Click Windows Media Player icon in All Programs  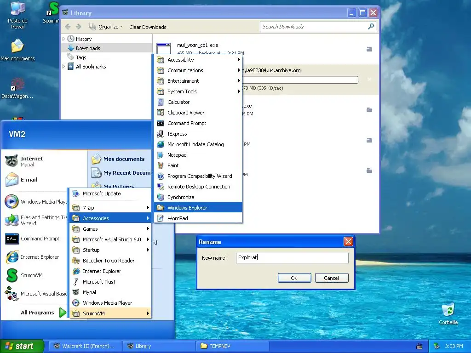click(76, 303)
